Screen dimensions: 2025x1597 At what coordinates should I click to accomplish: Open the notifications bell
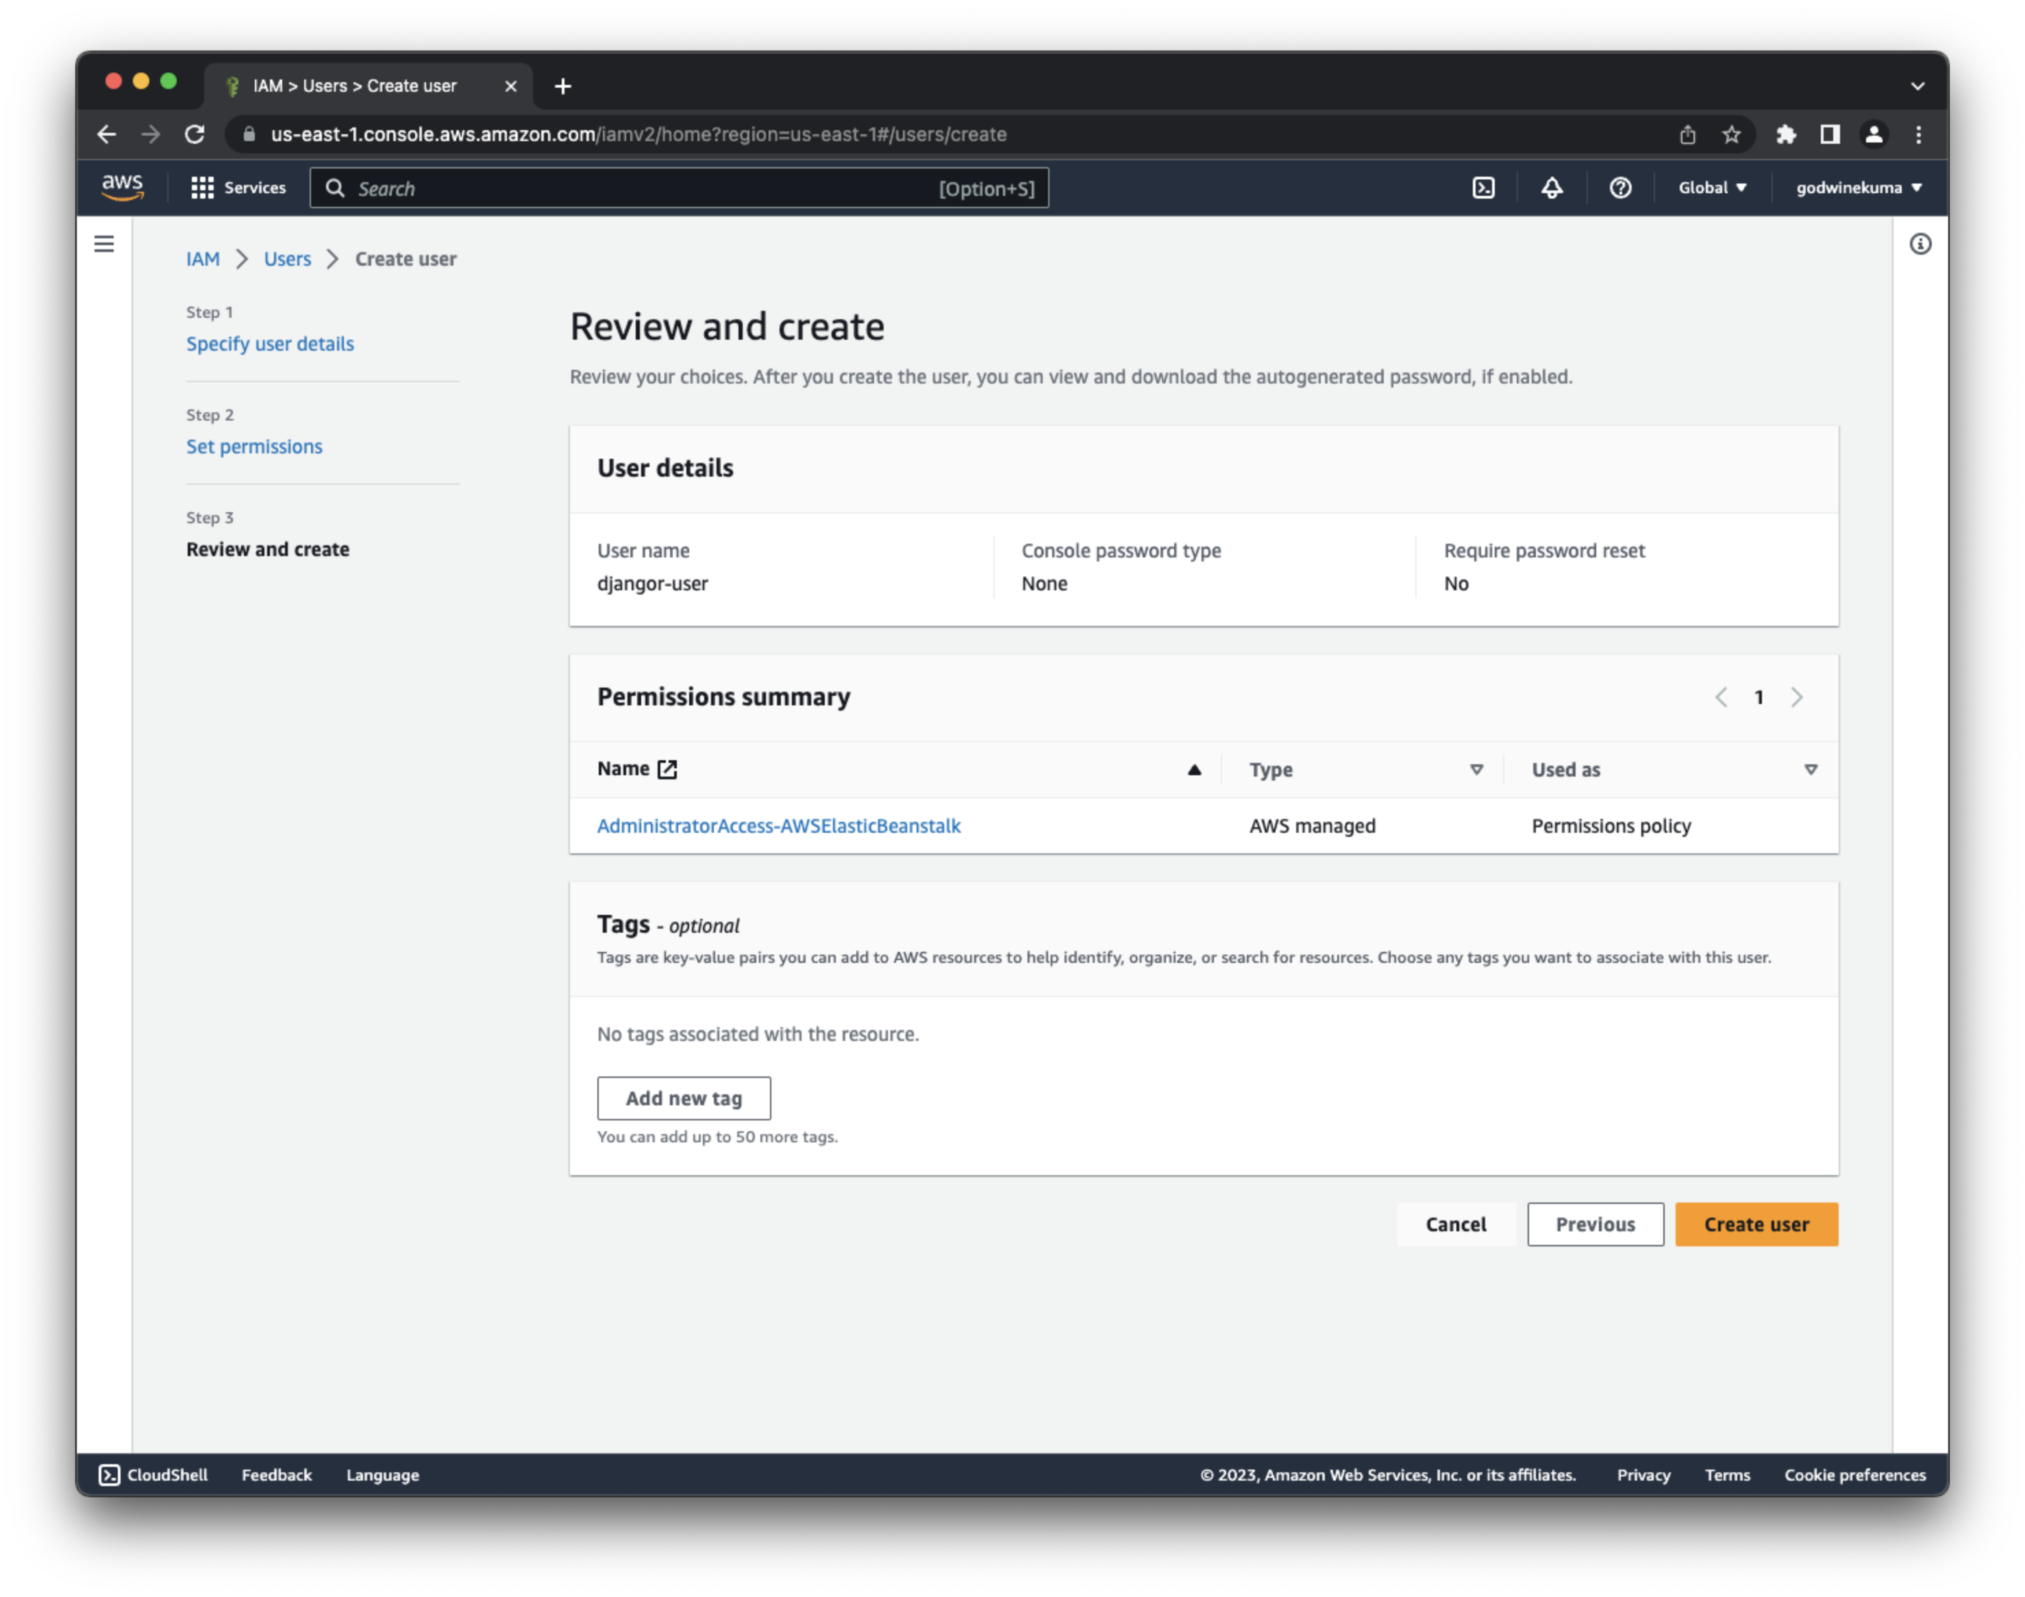pyautogui.click(x=1552, y=188)
